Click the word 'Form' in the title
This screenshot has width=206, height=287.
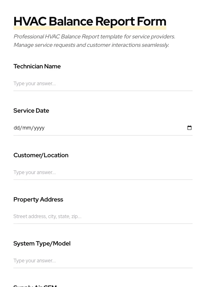coord(151,22)
